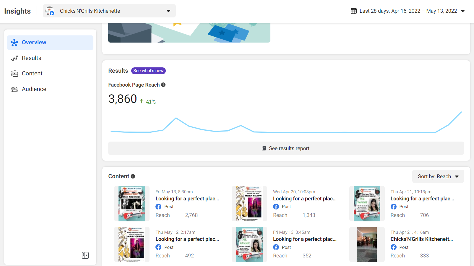This screenshot has height=266, width=474.
Task: Click Facebook icon on the 2,768 reach post
Action: point(159,207)
